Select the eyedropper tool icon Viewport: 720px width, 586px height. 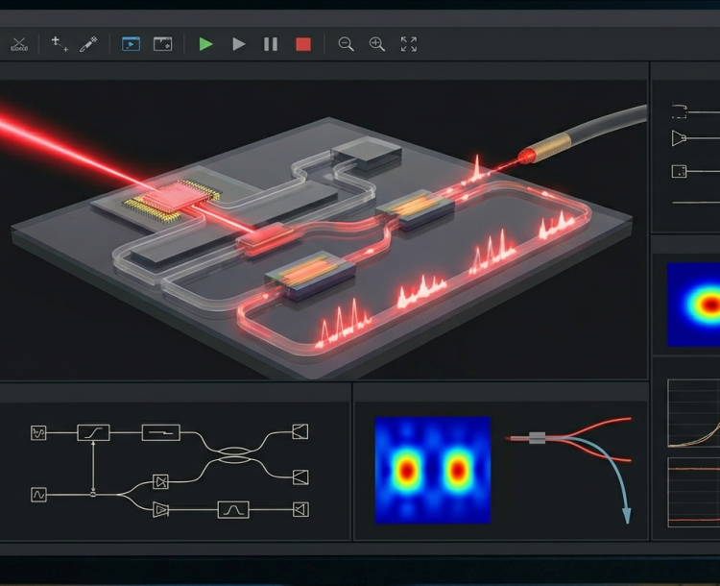88,44
